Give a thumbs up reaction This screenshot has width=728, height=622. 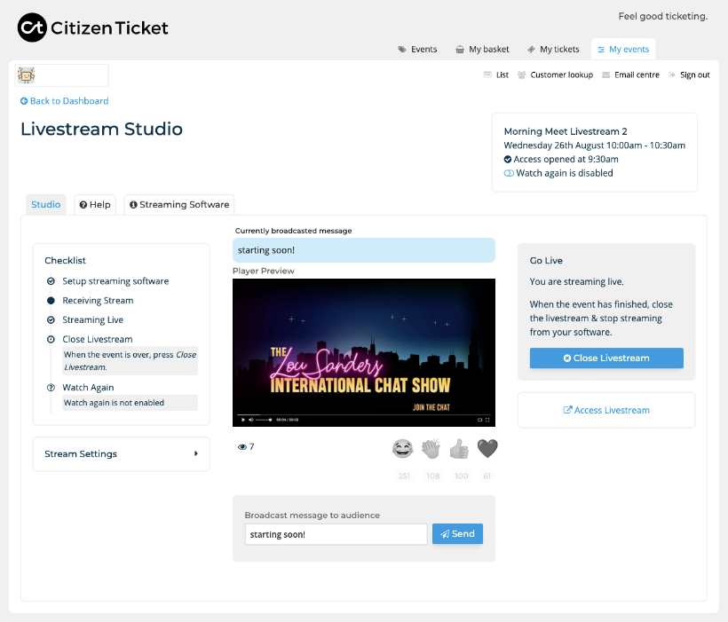point(459,449)
